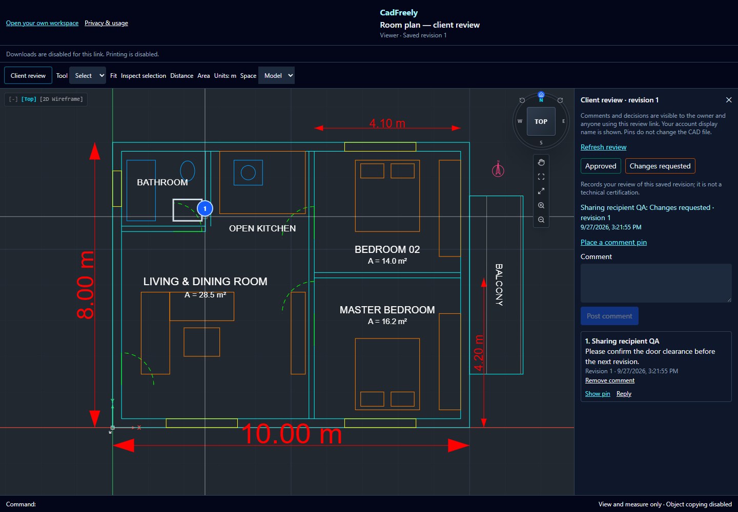This screenshot has width=738, height=512.
Task: Click the UCS origin icon
Action: (x=112, y=428)
